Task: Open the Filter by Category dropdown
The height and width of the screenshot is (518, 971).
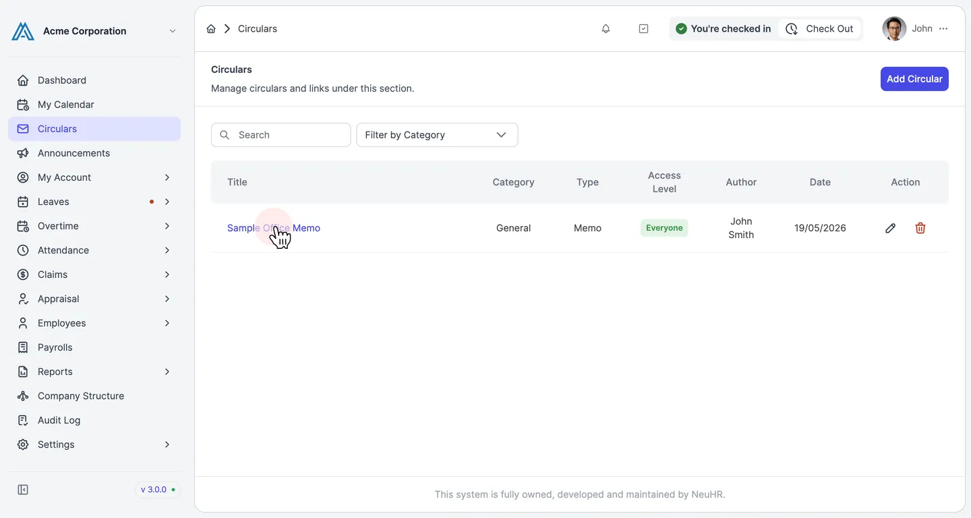Action: (437, 135)
